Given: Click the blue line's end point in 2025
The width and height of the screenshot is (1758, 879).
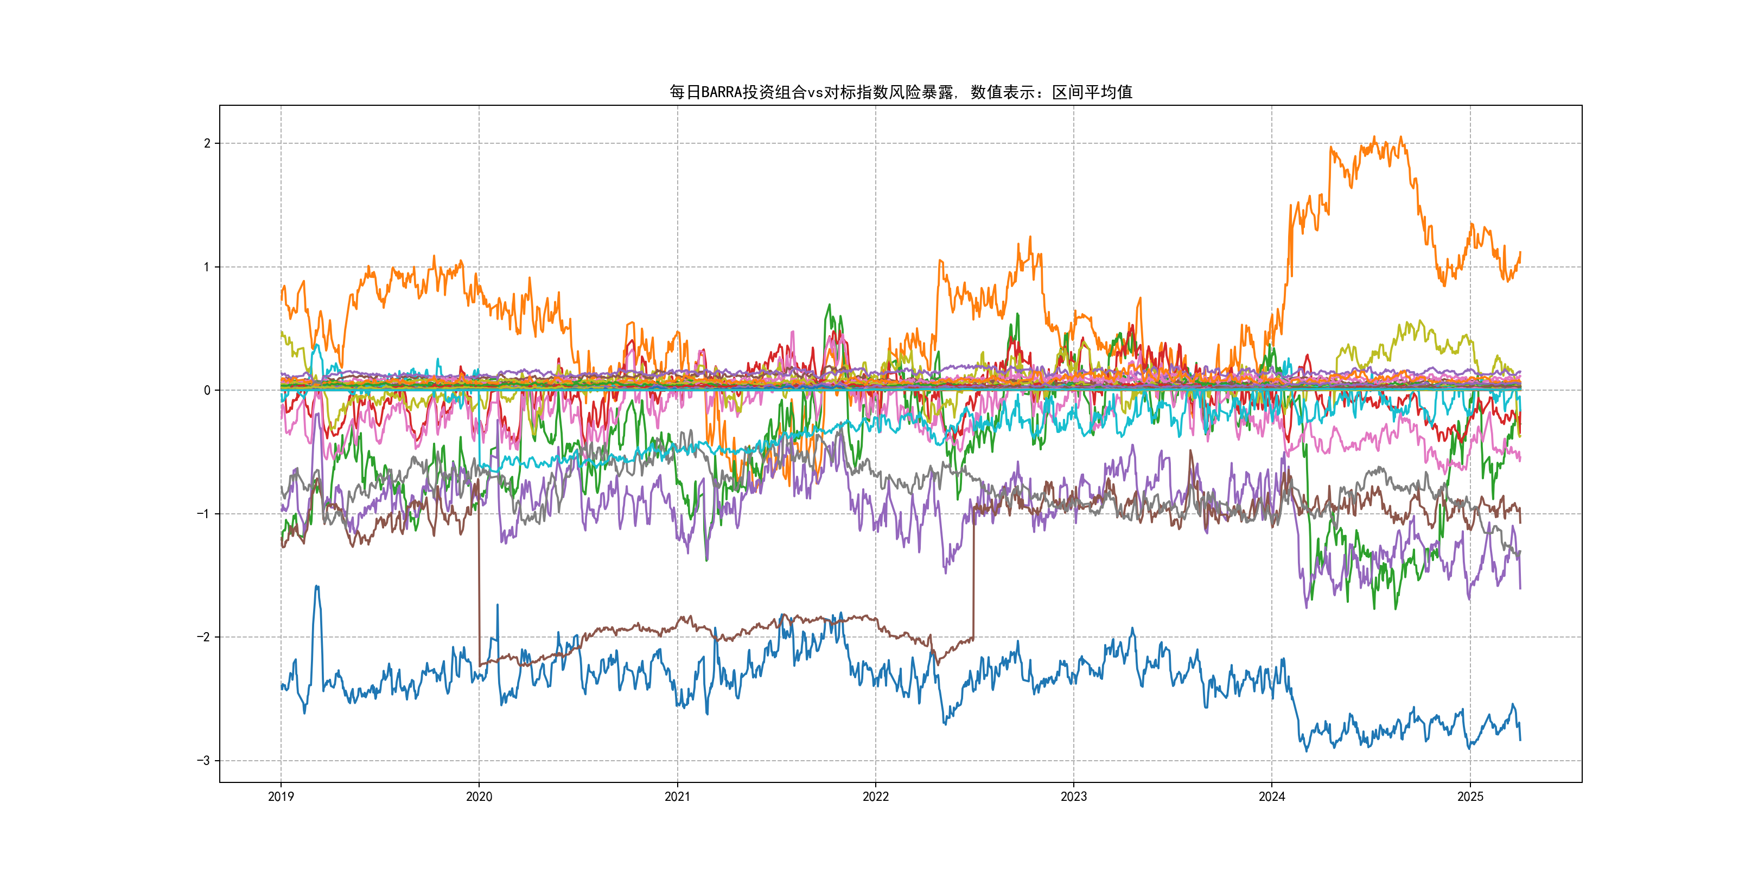Looking at the screenshot, I should coord(1520,739).
